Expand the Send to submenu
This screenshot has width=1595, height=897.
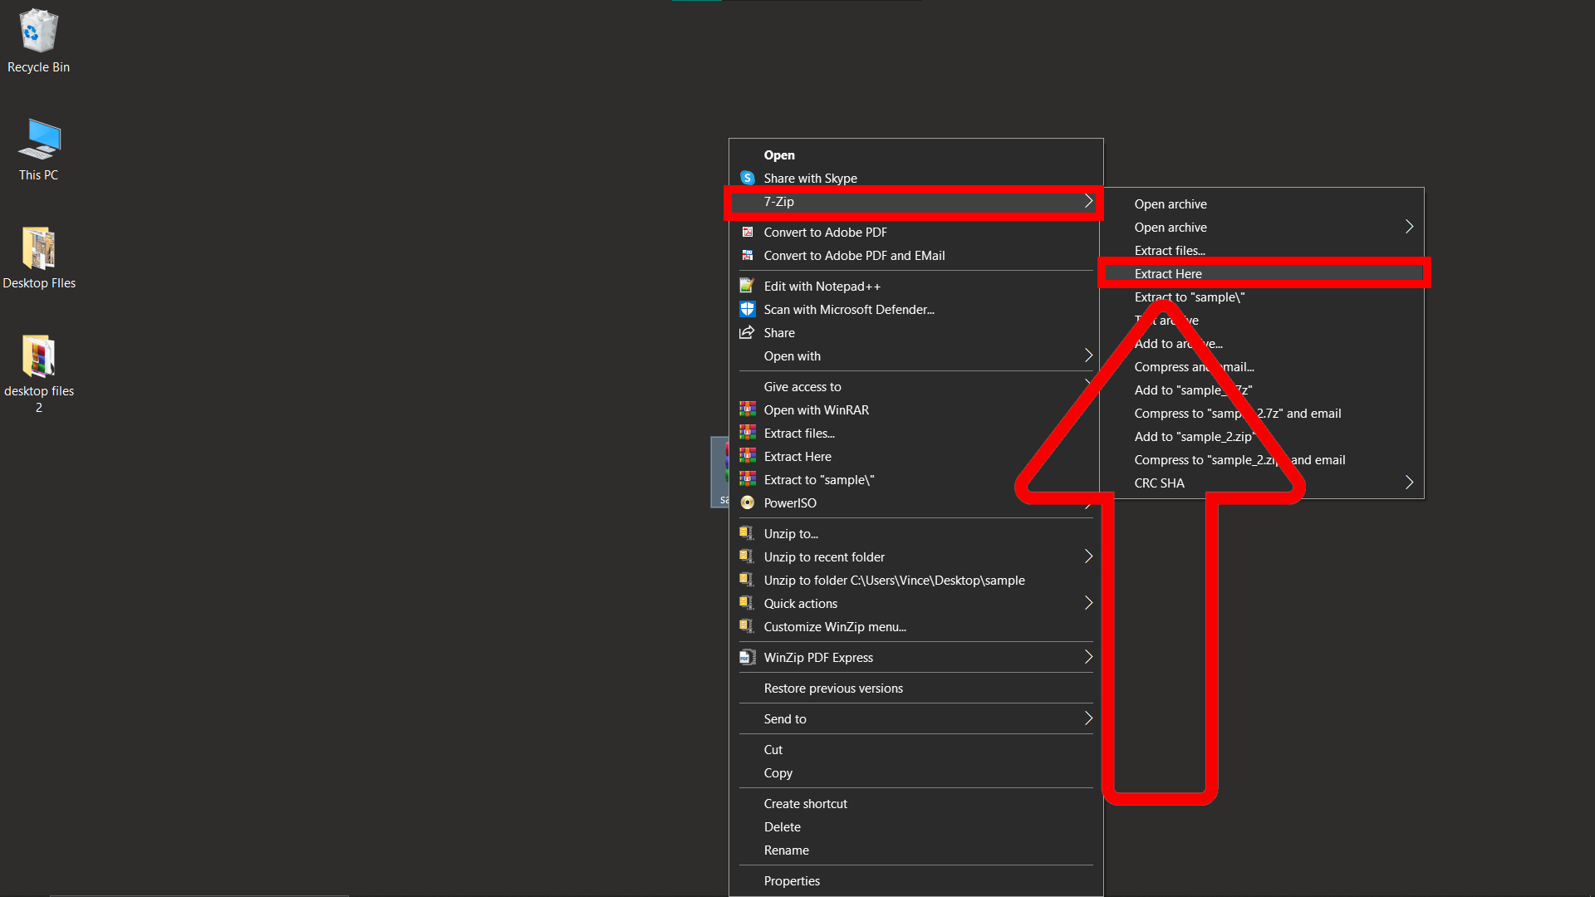tap(1088, 718)
